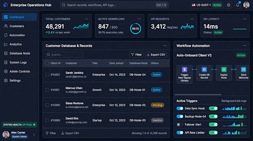This screenshot has height=141, width=253.
Task: Open settings gear in top bar
Action: tap(228, 5)
